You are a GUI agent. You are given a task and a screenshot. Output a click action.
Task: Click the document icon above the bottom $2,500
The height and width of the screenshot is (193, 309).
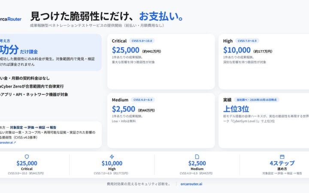coord(197,157)
